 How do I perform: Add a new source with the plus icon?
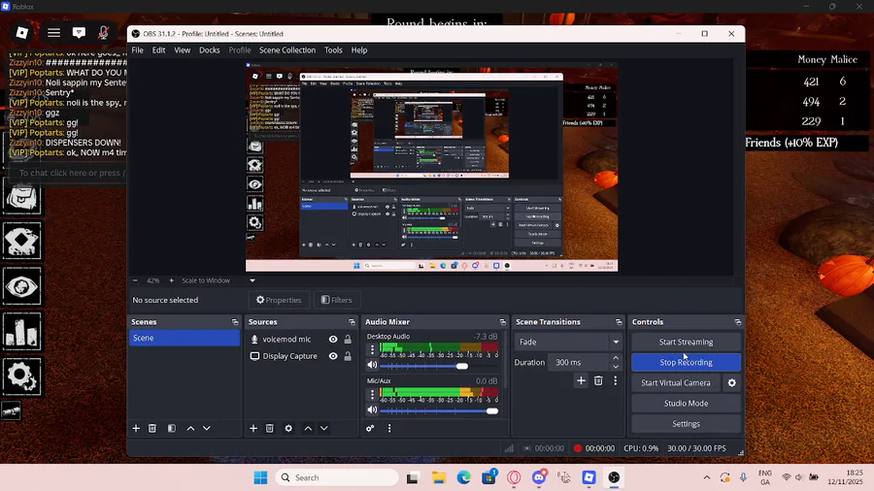coord(253,428)
